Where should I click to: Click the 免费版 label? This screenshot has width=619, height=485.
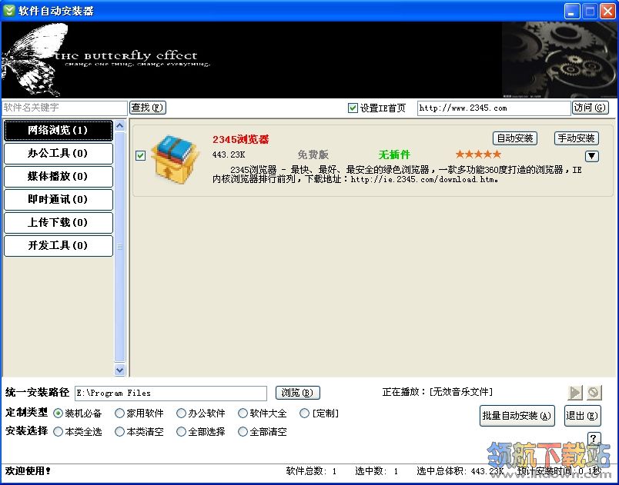[x=313, y=154]
